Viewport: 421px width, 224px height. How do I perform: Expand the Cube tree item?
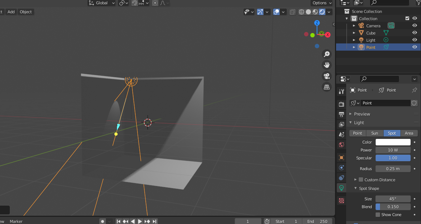(354, 33)
